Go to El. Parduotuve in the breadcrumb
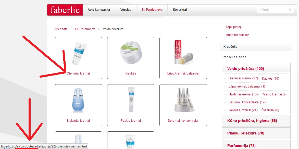The height and width of the screenshot is (149, 299). [x=85, y=29]
